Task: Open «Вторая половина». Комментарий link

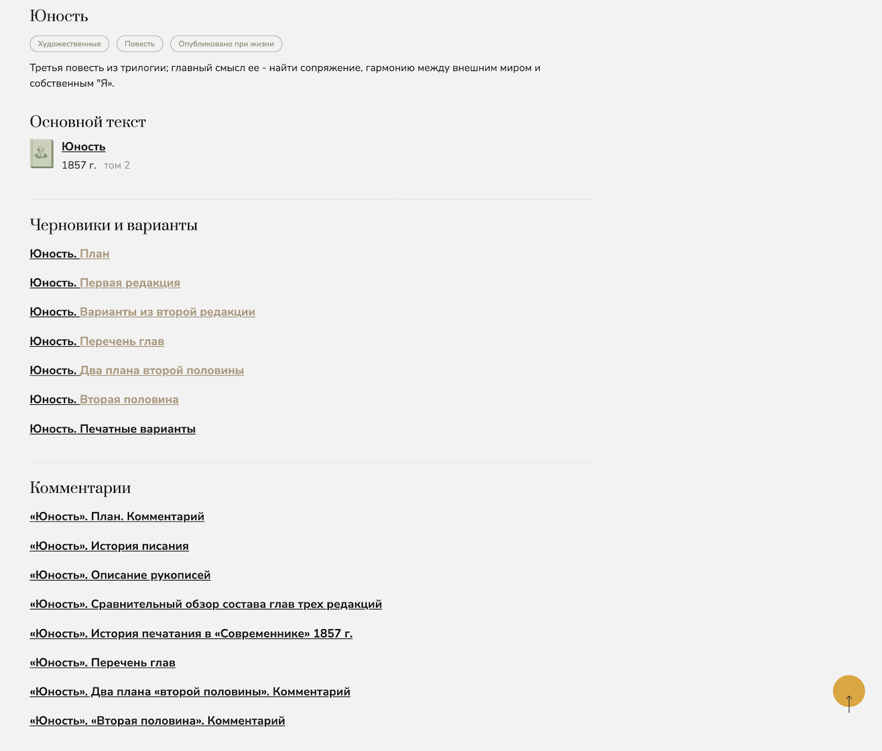Action: (157, 721)
